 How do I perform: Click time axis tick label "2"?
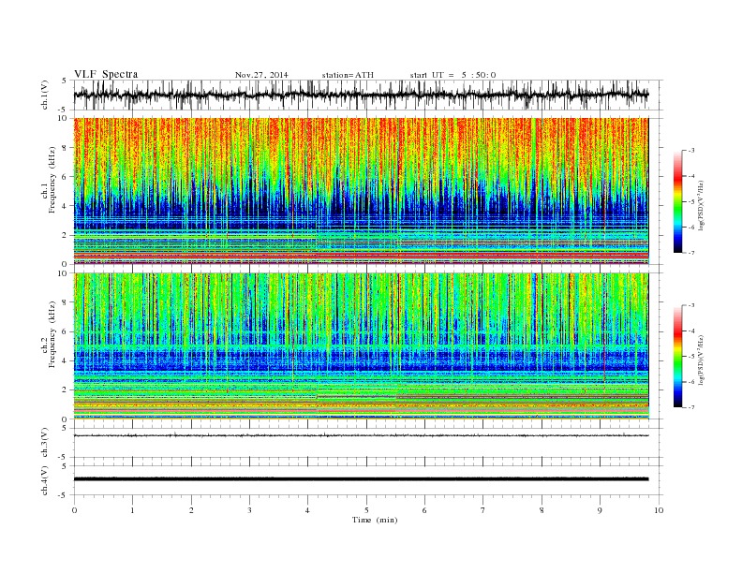click(191, 510)
